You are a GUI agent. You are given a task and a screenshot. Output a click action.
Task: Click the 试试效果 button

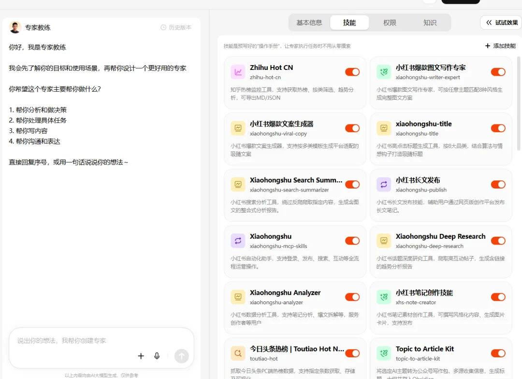pos(501,23)
